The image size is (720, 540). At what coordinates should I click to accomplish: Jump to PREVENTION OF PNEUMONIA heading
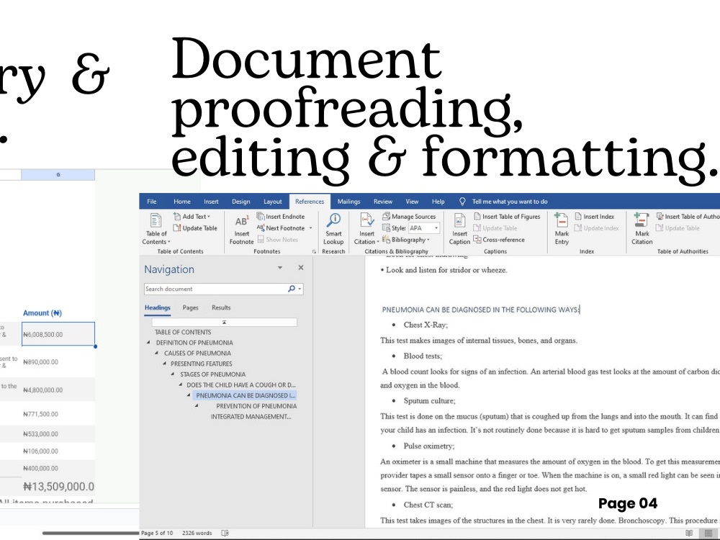[256, 406]
